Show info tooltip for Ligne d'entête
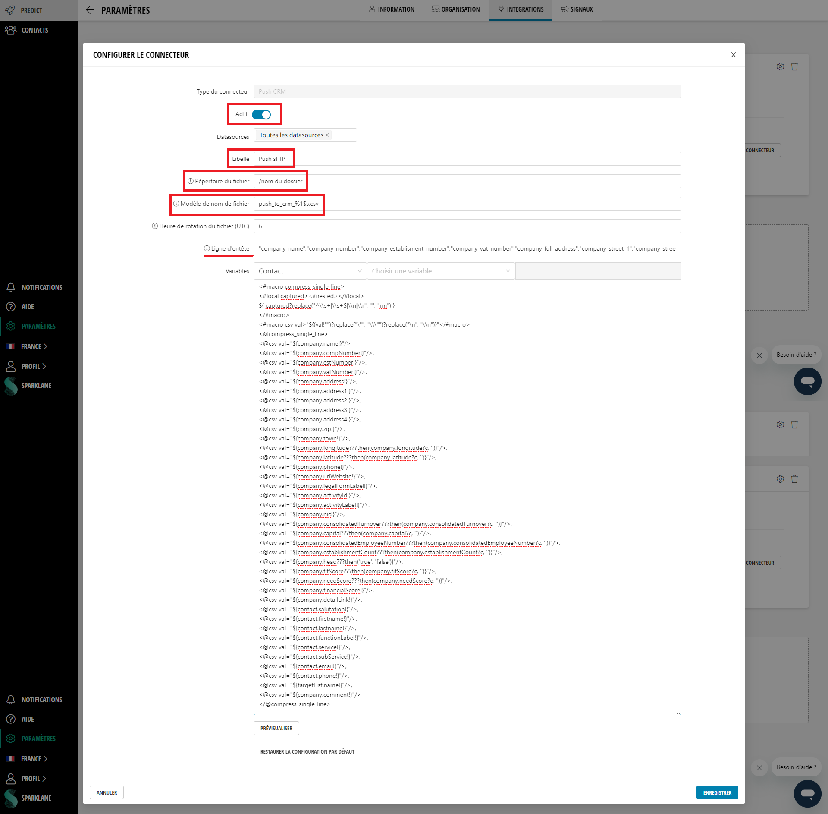828x814 pixels. (x=207, y=248)
